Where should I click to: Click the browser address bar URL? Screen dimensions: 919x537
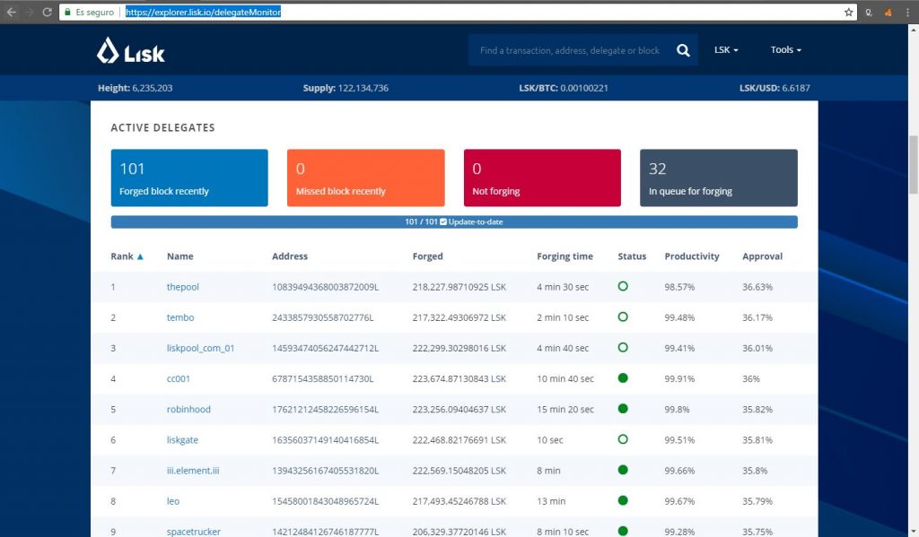tap(203, 12)
